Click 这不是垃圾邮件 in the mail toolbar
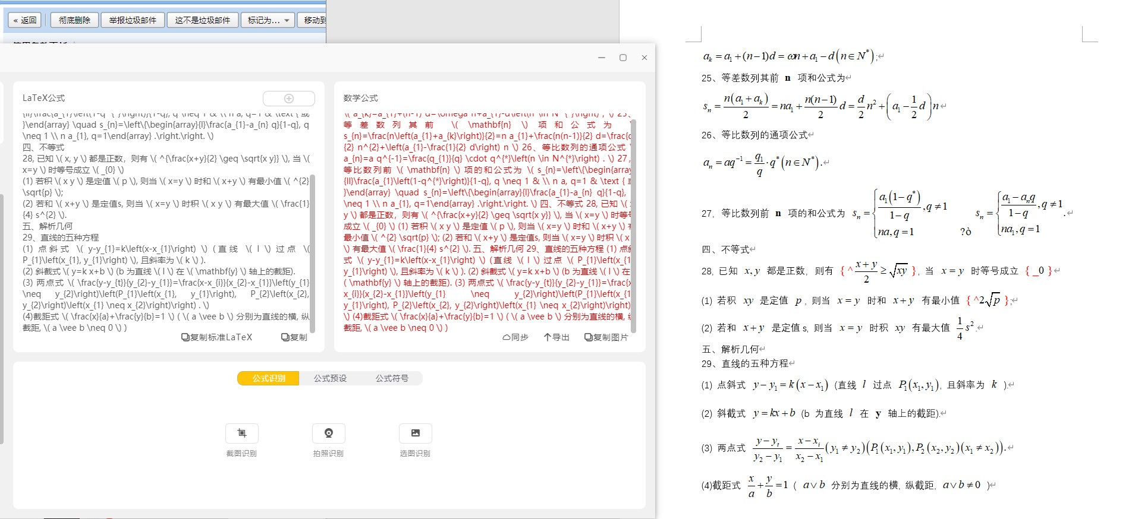Viewport: 1132px width, 519px height. 203,20
